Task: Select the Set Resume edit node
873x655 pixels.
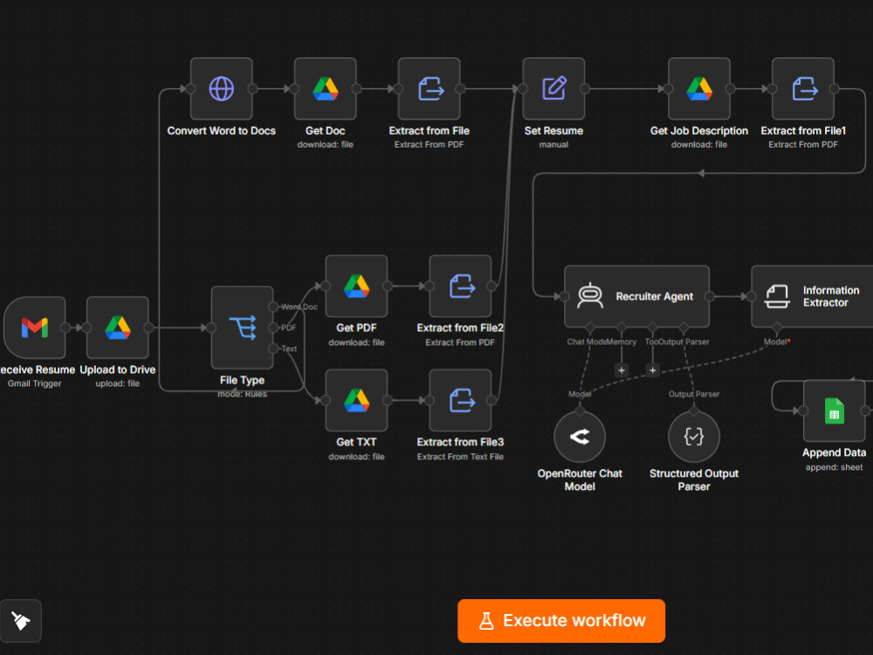Action: coord(554,88)
